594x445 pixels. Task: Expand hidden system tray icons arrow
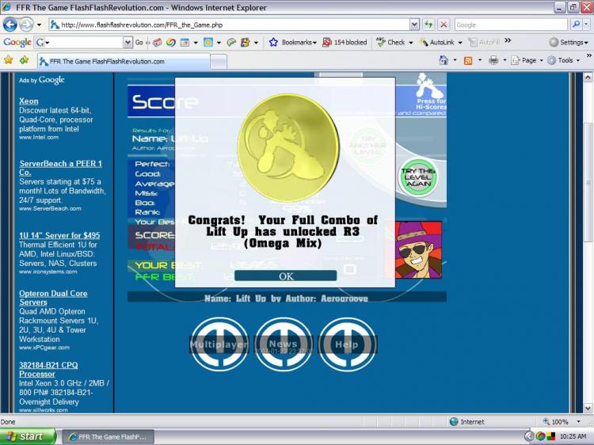[x=528, y=436]
